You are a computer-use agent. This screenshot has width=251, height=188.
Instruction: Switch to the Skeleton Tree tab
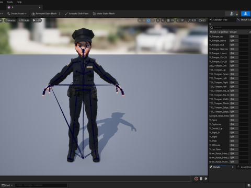[x=220, y=20]
